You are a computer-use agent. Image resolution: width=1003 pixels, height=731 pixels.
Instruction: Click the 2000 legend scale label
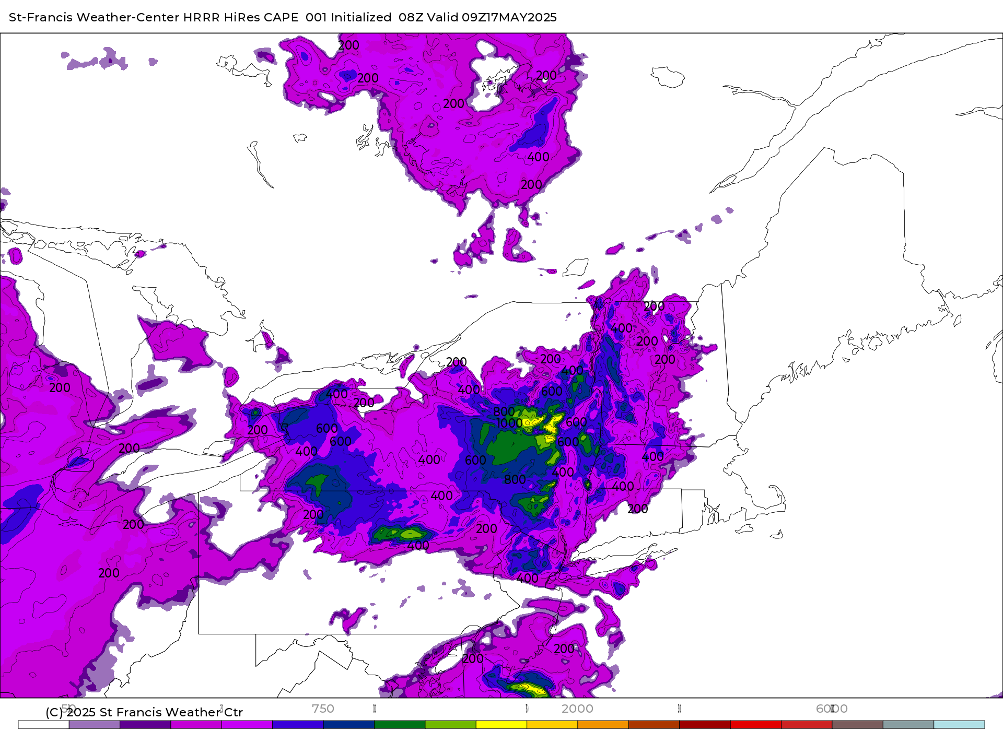tap(577, 709)
